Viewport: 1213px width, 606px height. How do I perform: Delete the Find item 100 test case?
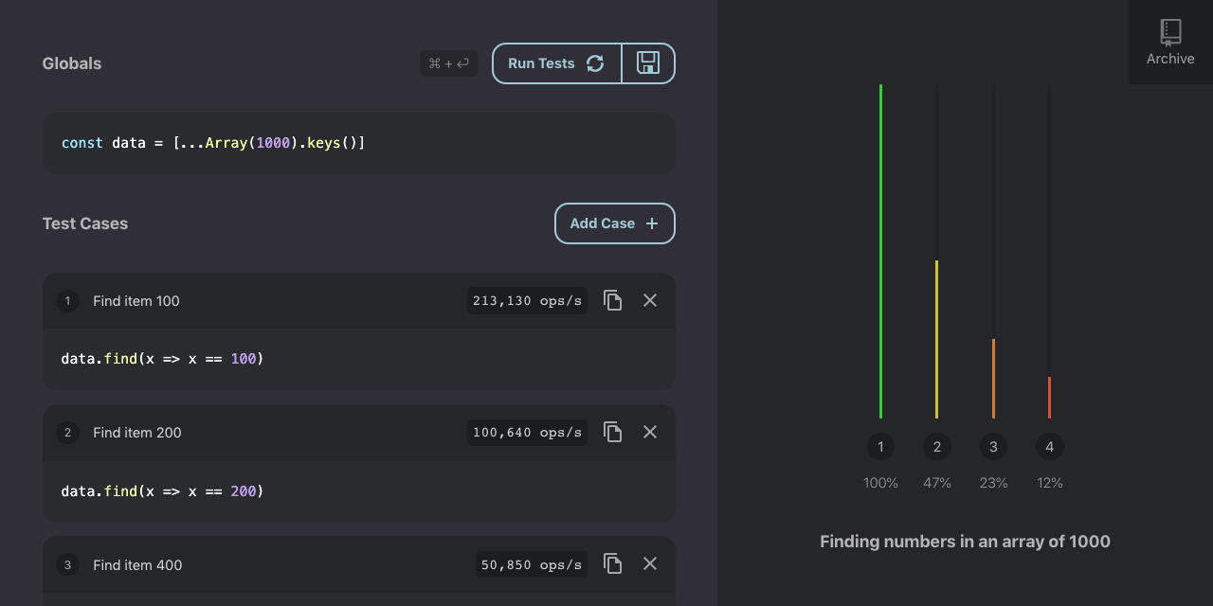pyautogui.click(x=649, y=300)
